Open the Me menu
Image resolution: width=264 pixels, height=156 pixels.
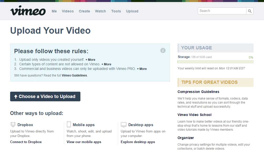[54, 11]
